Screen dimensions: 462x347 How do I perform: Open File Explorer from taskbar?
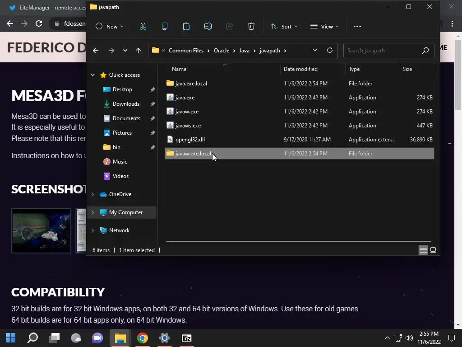click(x=120, y=338)
